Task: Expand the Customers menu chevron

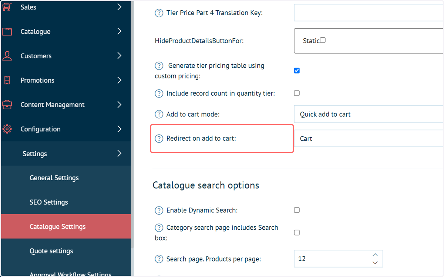Action: tap(119, 56)
